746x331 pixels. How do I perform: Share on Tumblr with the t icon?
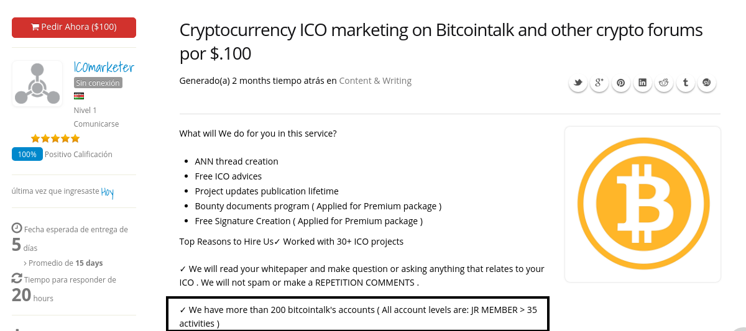(685, 83)
